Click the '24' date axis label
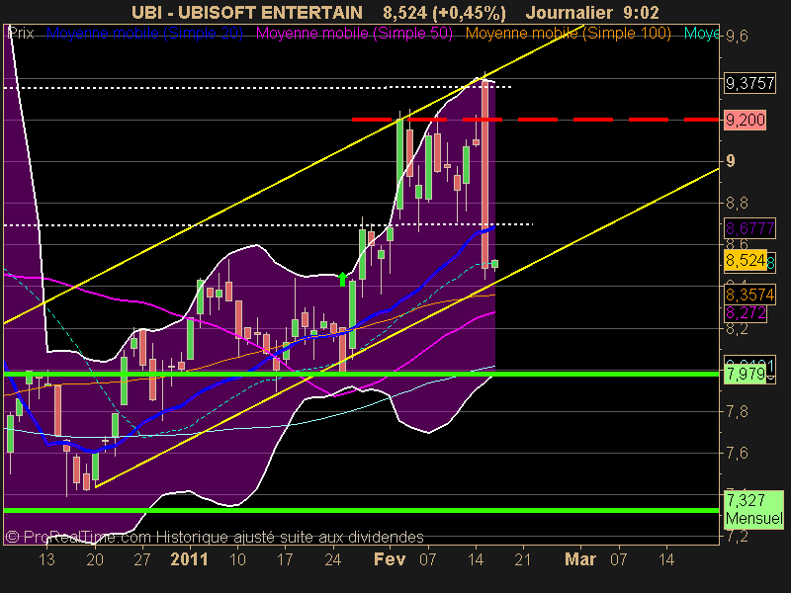Viewport: 791px width, 593px height. 333,559
